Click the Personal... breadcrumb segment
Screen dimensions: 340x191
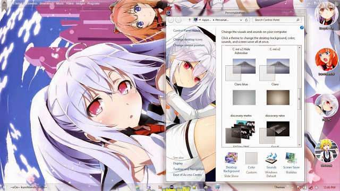click(x=222, y=20)
